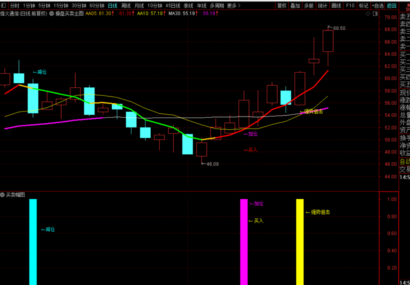Add stock via +自选 button
The width and height of the screenshot is (410, 285).
(x=378, y=6)
